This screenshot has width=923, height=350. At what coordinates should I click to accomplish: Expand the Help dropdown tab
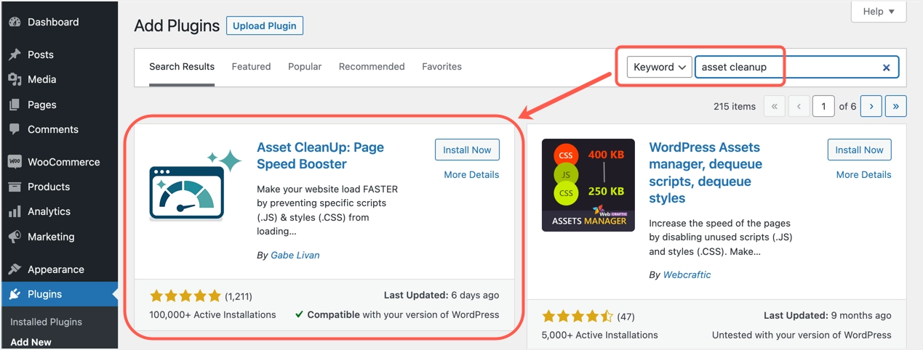point(879,12)
